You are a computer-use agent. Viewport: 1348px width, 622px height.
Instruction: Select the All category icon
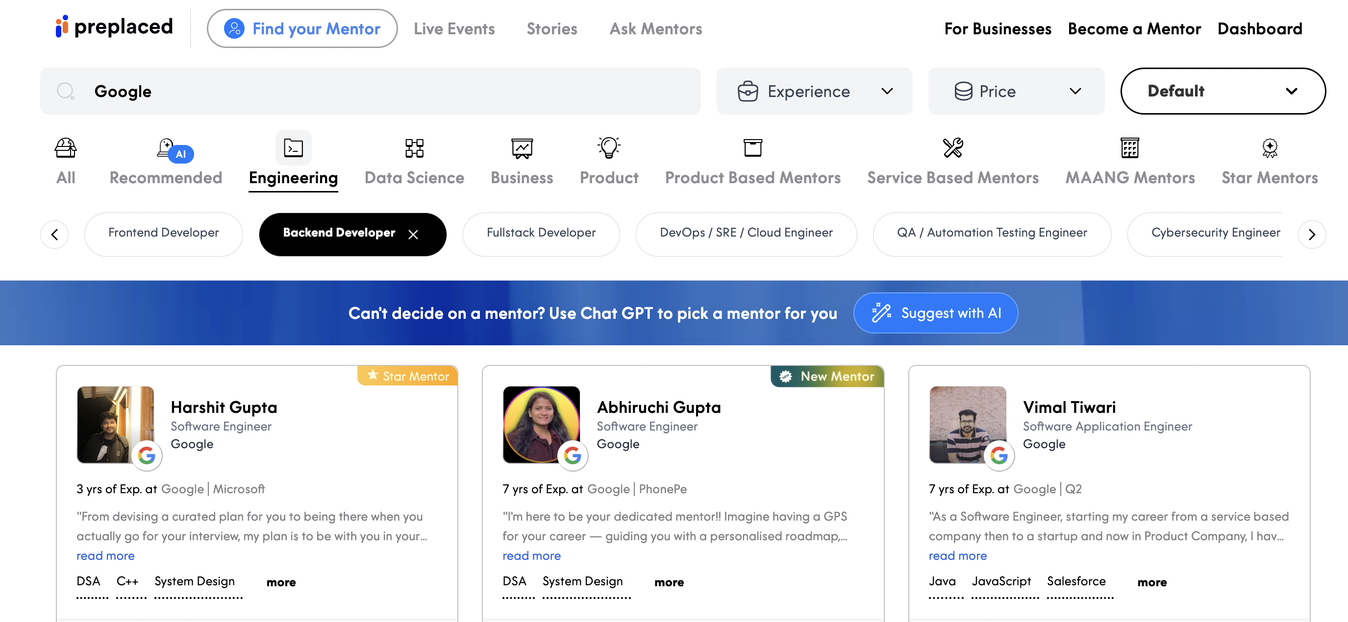[x=65, y=148]
